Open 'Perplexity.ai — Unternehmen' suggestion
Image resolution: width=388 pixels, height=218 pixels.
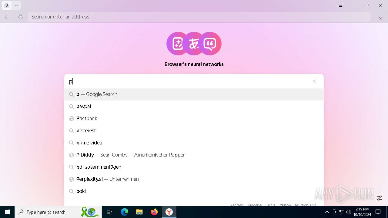pos(194,179)
